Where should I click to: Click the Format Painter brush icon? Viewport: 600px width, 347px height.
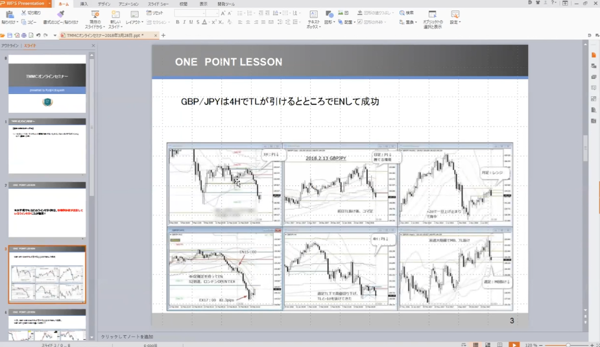click(x=60, y=14)
